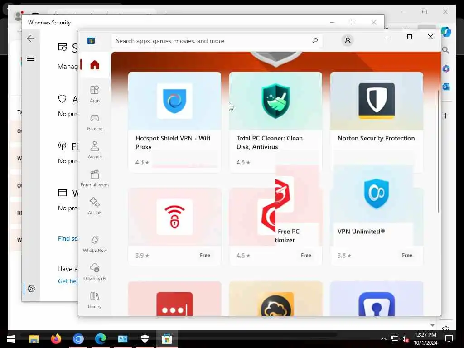This screenshot has width=464, height=348.
Task: Open Total PC Cleaner app card
Action: click(x=275, y=122)
